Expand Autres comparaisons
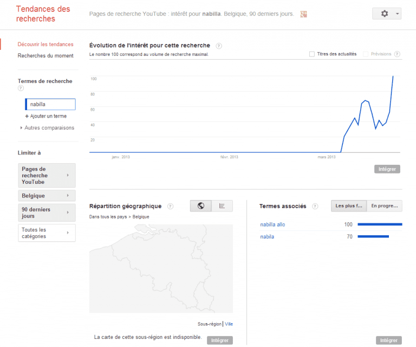 [47, 128]
